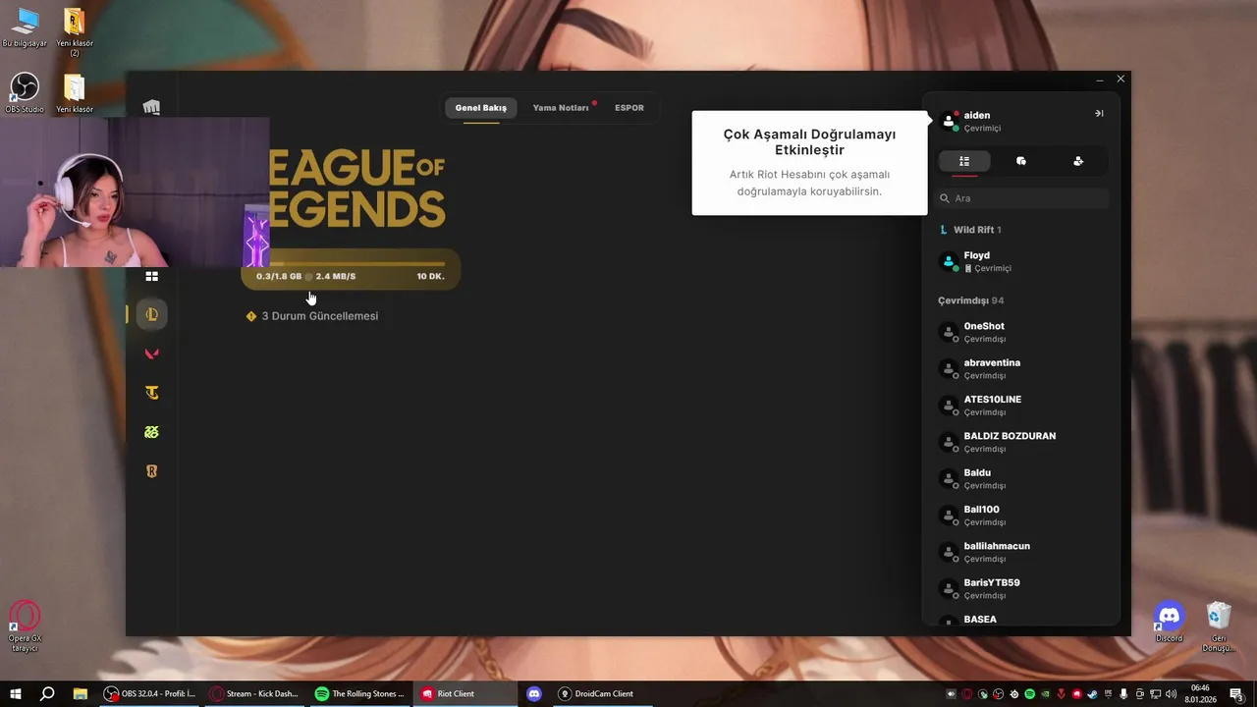
Task: Select the green 2XKO game icon
Action: coord(151,432)
